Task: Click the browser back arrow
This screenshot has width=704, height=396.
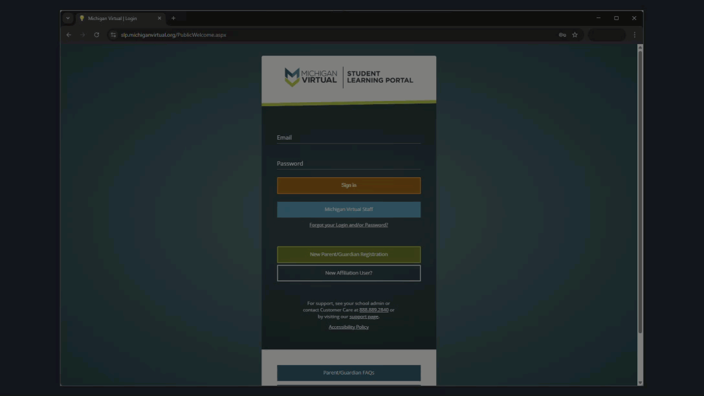Action: pyautogui.click(x=69, y=34)
